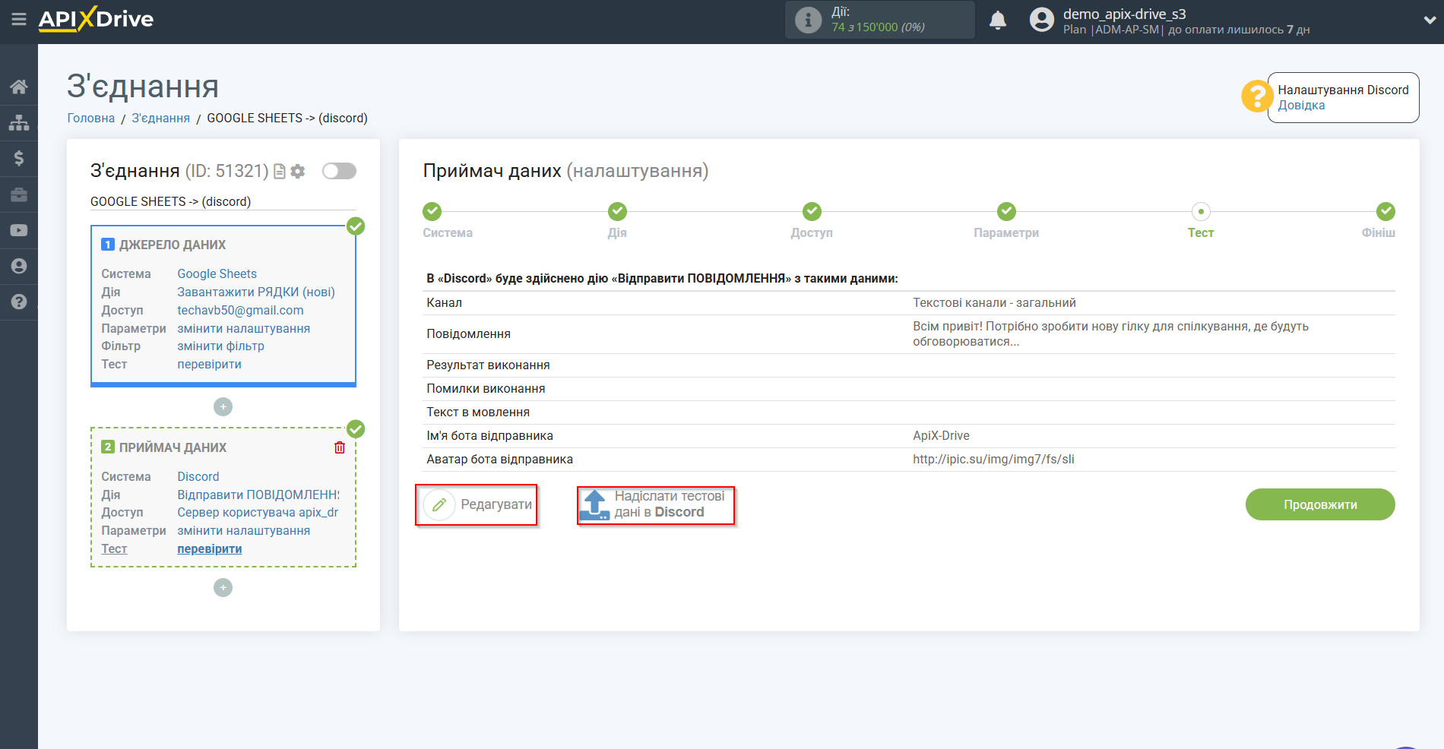Toggle the connection on/off switch

(339, 171)
